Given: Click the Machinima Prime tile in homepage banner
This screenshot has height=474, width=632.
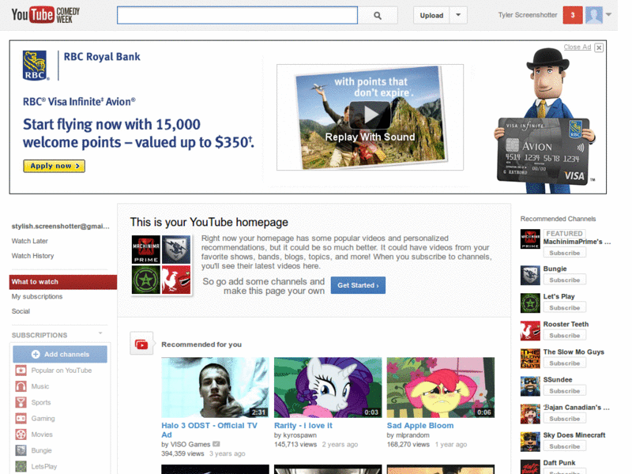Looking at the screenshot, I should (x=146, y=250).
